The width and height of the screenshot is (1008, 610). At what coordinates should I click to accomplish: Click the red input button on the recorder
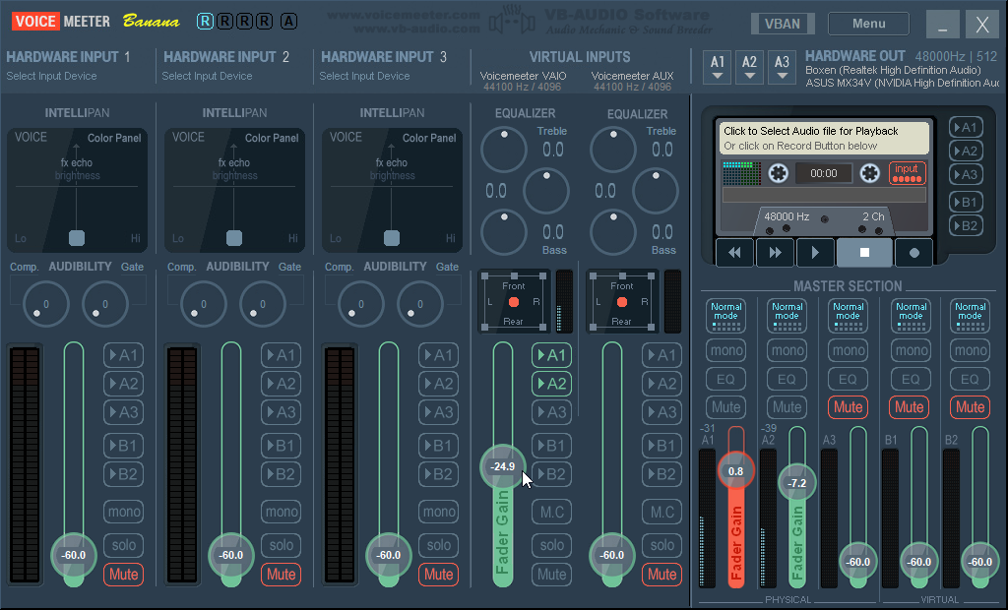[907, 172]
